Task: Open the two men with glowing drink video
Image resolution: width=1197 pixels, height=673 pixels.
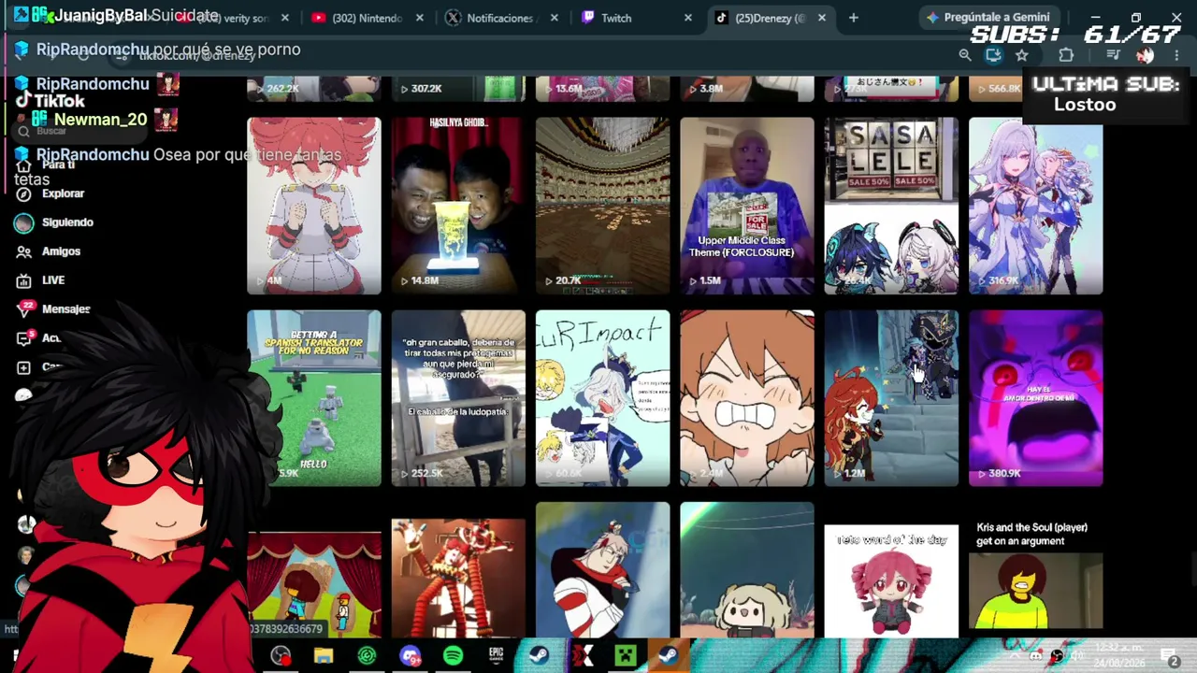Action: 458,206
